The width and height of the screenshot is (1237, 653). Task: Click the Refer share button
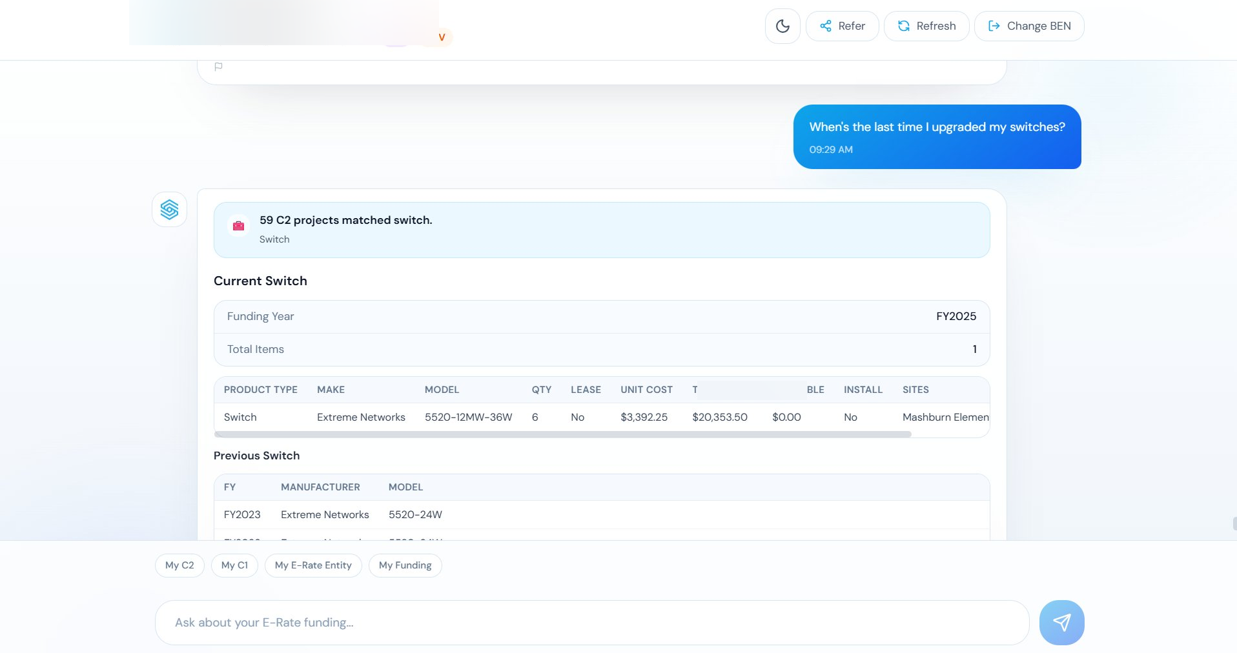[x=842, y=26]
